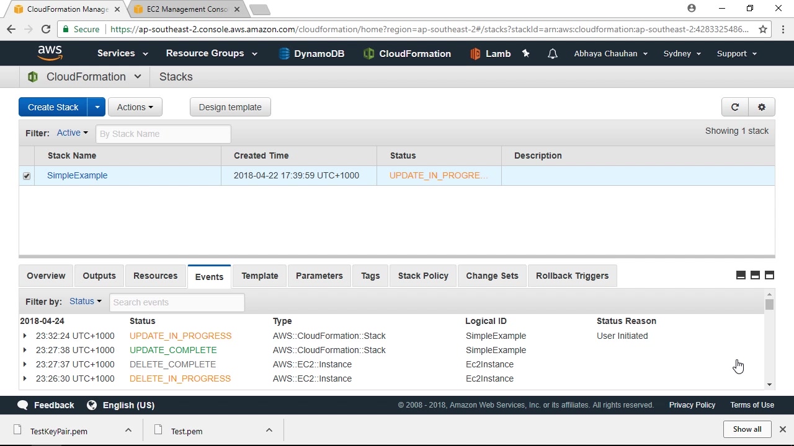Close the downloads bar
This screenshot has height=446, width=794.
point(783,429)
